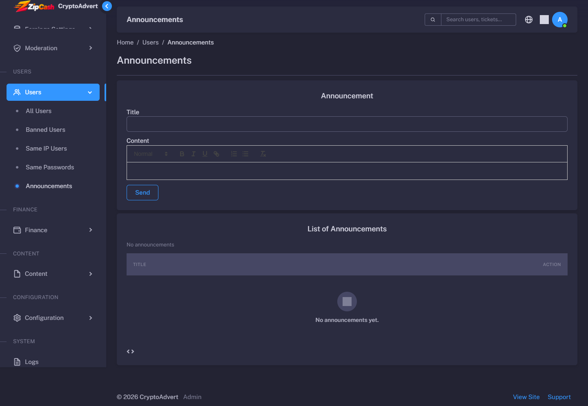588x406 pixels.
Task: Click the TITLE column header
Action: point(140,264)
